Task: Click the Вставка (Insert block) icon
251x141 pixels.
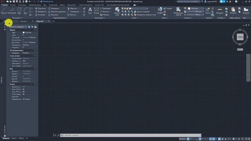Action: pyautogui.click(x=160, y=11)
